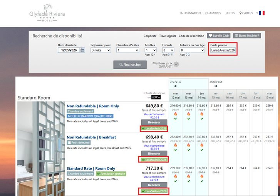Open the arrival date calendar picker
Image resolution: width=280 pixels, height=196 pixels.
pos(82,50)
